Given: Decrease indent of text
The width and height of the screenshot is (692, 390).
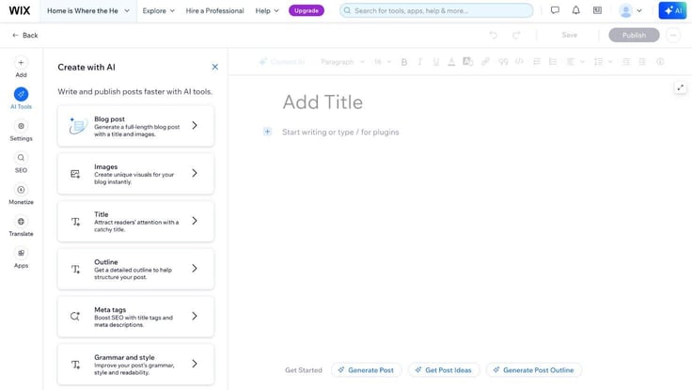Looking at the screenshot, I should [x=626, y=62].
